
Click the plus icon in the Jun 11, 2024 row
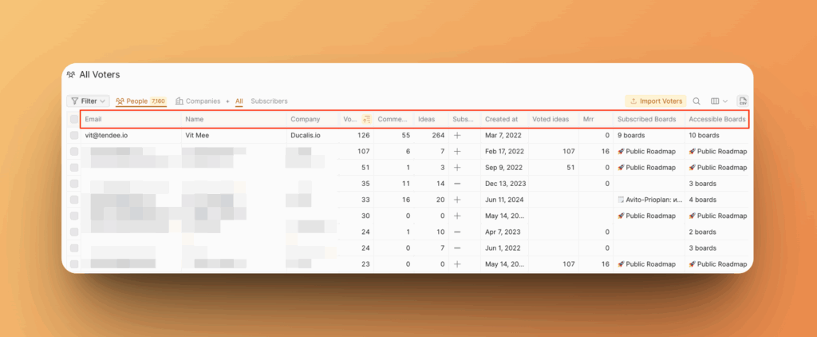(x=457, y=200)
